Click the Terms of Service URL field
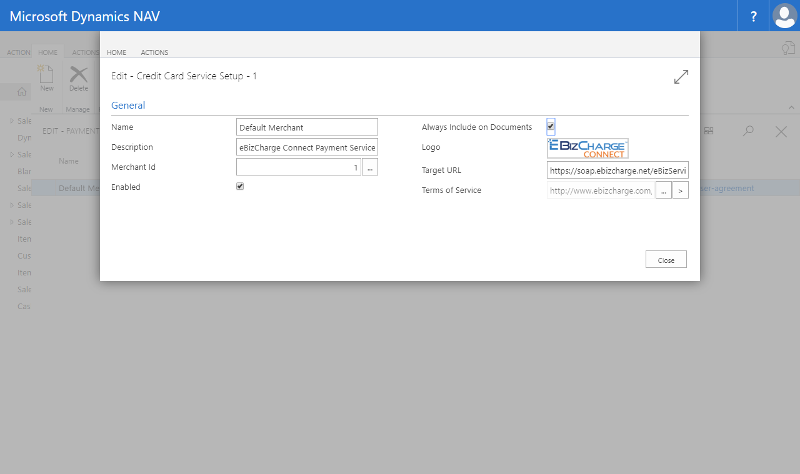 click(601, 190)
